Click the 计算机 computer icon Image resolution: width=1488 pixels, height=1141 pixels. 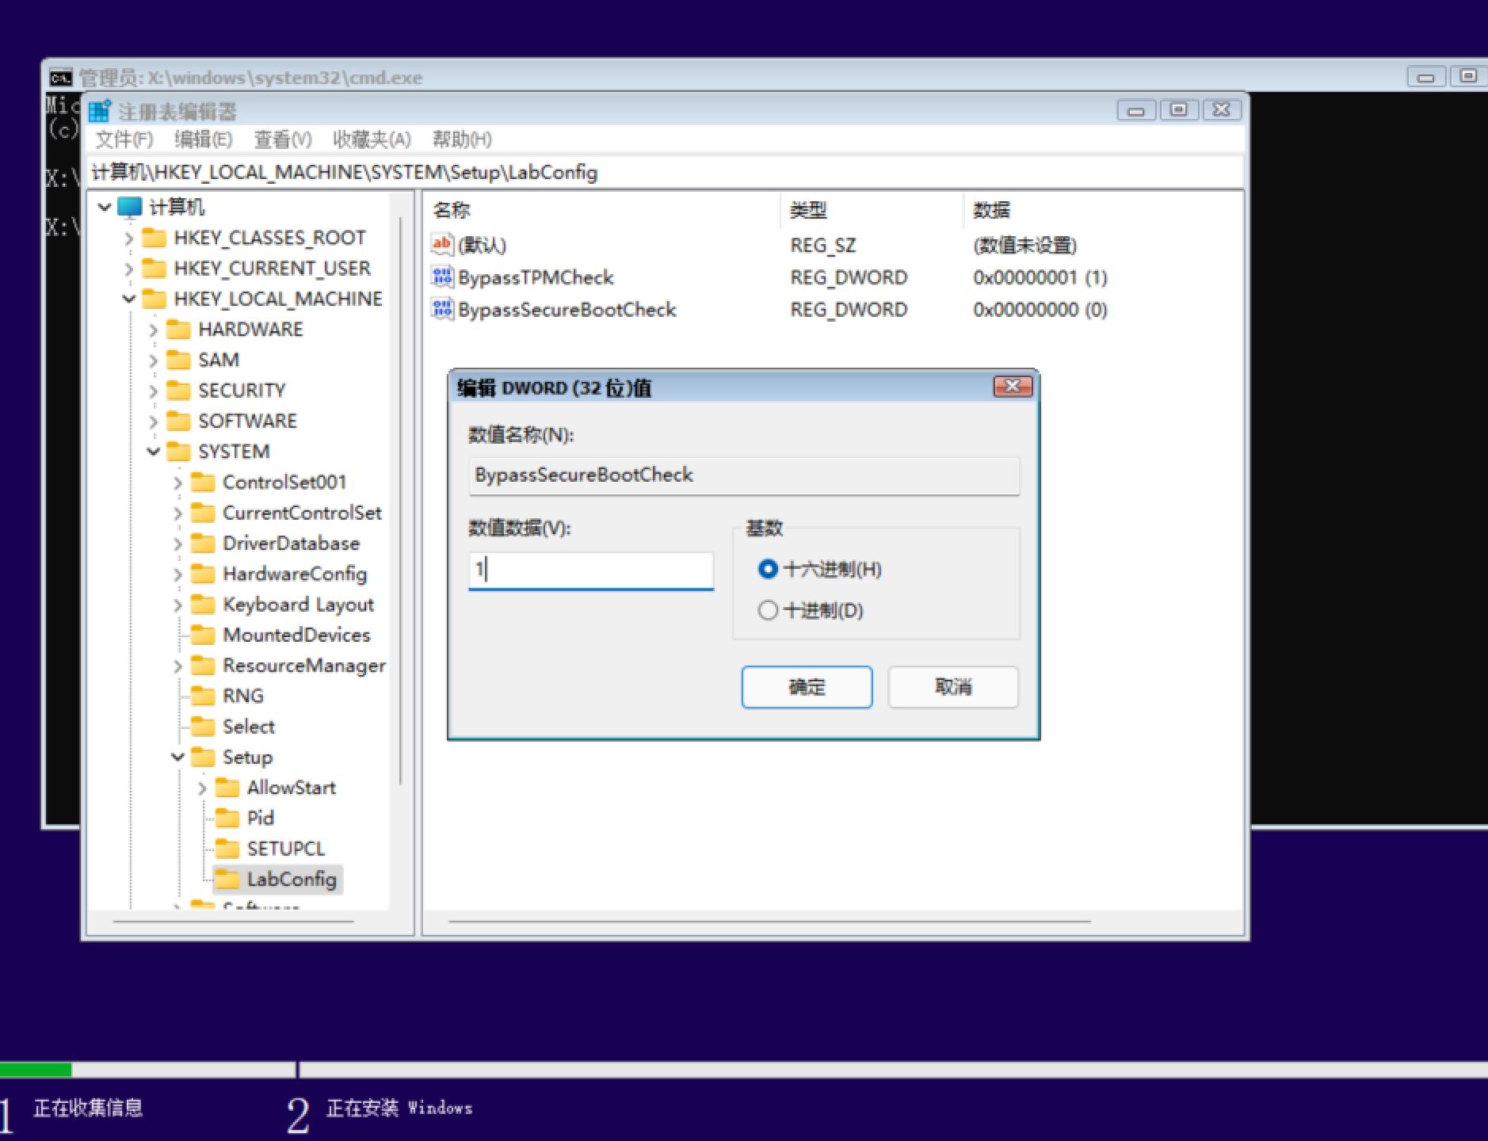click(130, 207)
